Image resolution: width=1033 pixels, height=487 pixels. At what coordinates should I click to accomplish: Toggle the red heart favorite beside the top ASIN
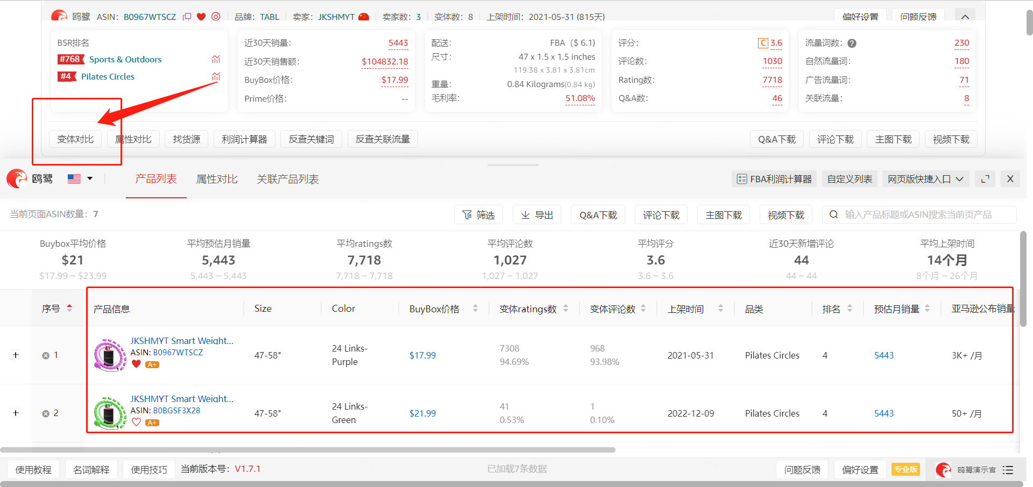coord(201,17)
